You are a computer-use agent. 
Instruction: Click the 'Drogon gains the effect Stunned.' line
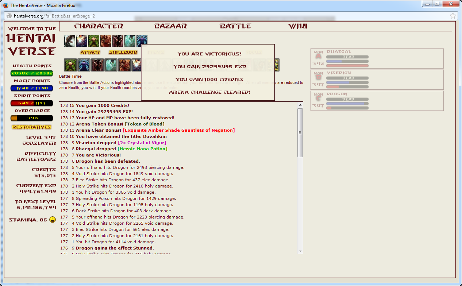click(115, 248)
